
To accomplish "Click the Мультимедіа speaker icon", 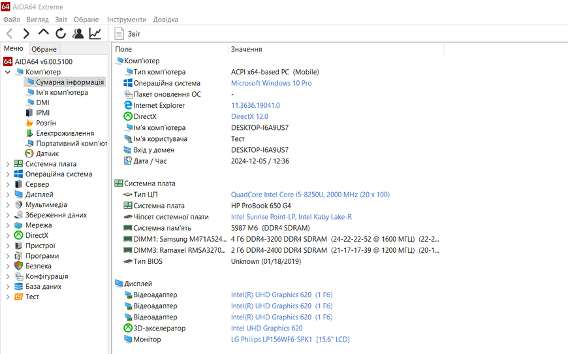I will (x=18, y=204).
